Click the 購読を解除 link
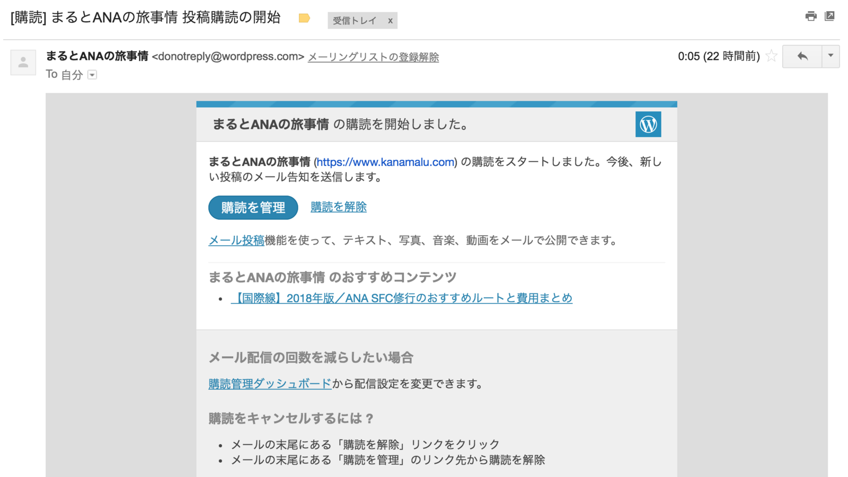 tap(339, 207)
